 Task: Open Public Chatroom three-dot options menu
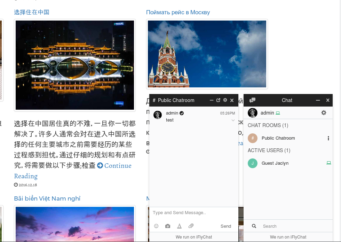pos(328,138)
